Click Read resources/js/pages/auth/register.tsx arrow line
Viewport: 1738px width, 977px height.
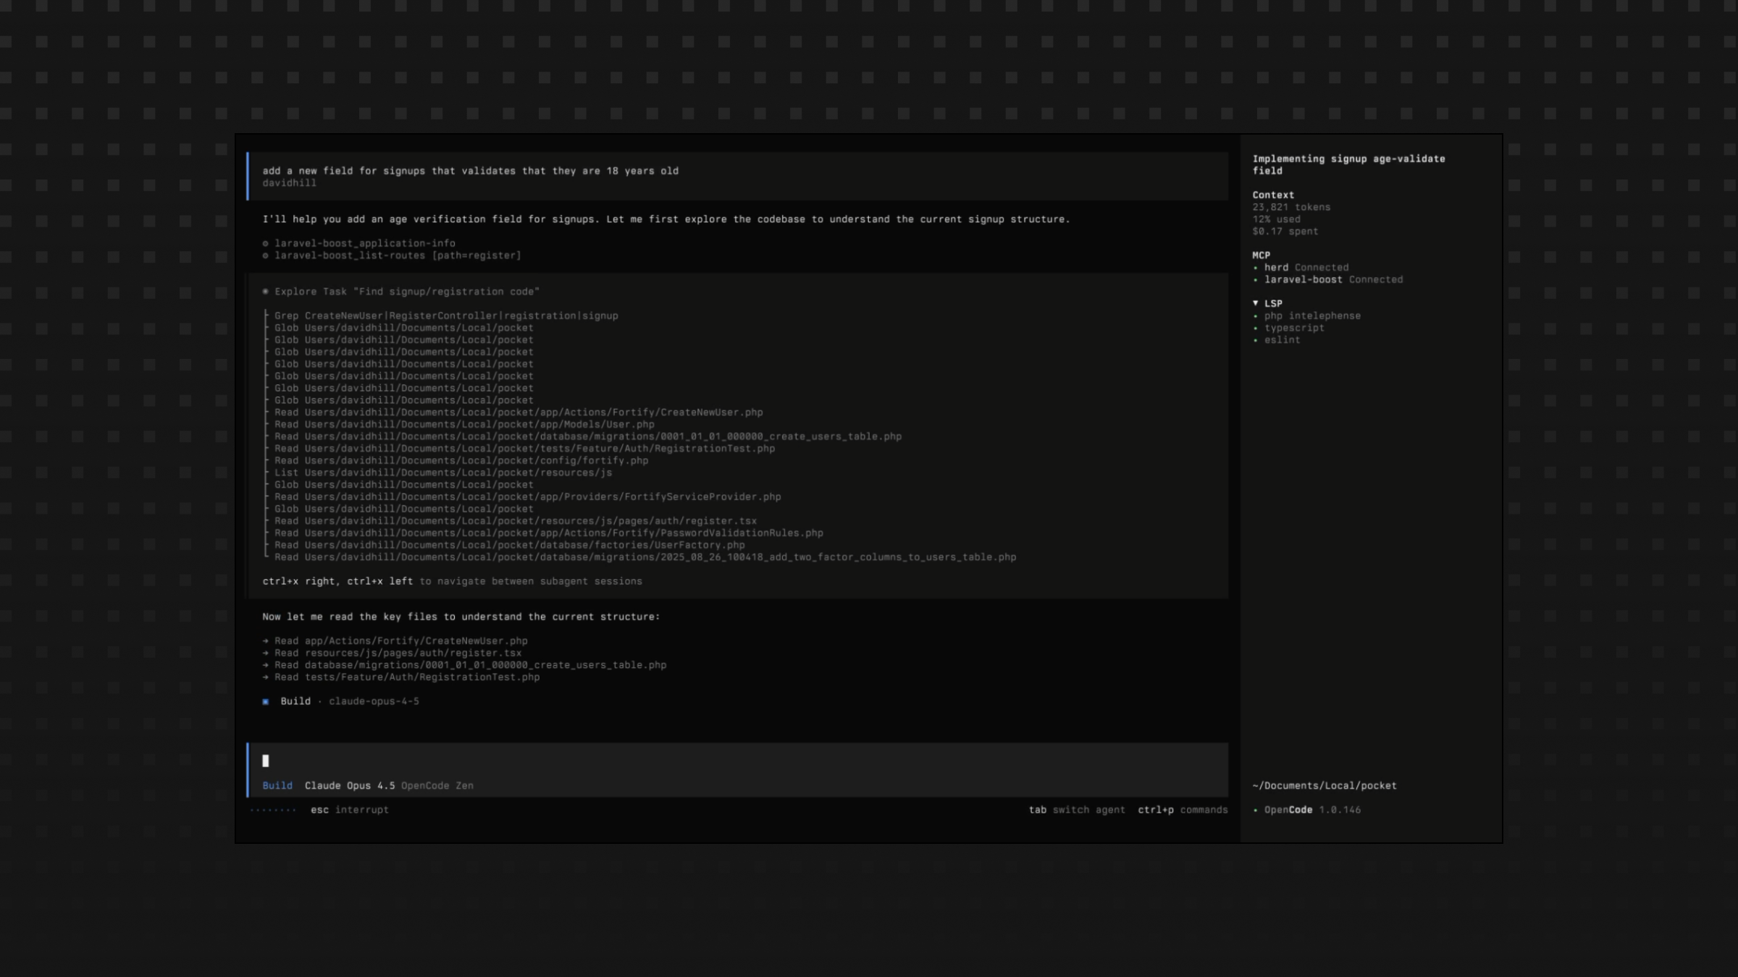(x=392, y=653)
